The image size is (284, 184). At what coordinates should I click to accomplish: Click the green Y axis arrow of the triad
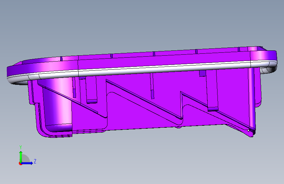(21, 156)
